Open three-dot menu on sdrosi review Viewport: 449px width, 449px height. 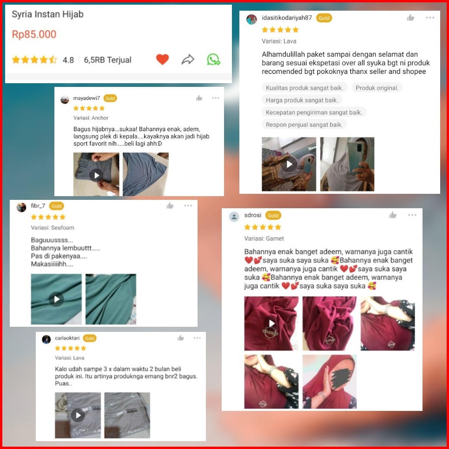click(x=412, y=215)
